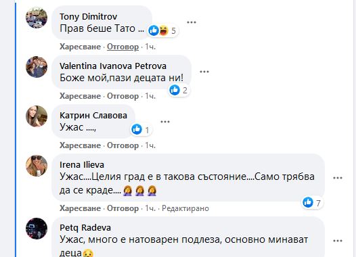The width and height of the screenshot is (356, 257).
Task: Open three-dot menu beside Катрин Славова's comment
Action: (165, 122)
